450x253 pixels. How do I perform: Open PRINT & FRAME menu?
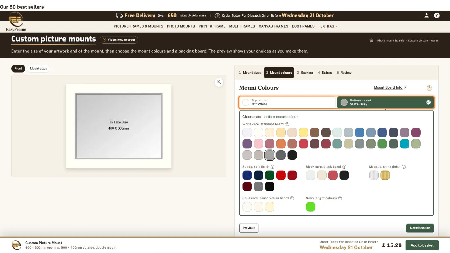pos(212,26)
